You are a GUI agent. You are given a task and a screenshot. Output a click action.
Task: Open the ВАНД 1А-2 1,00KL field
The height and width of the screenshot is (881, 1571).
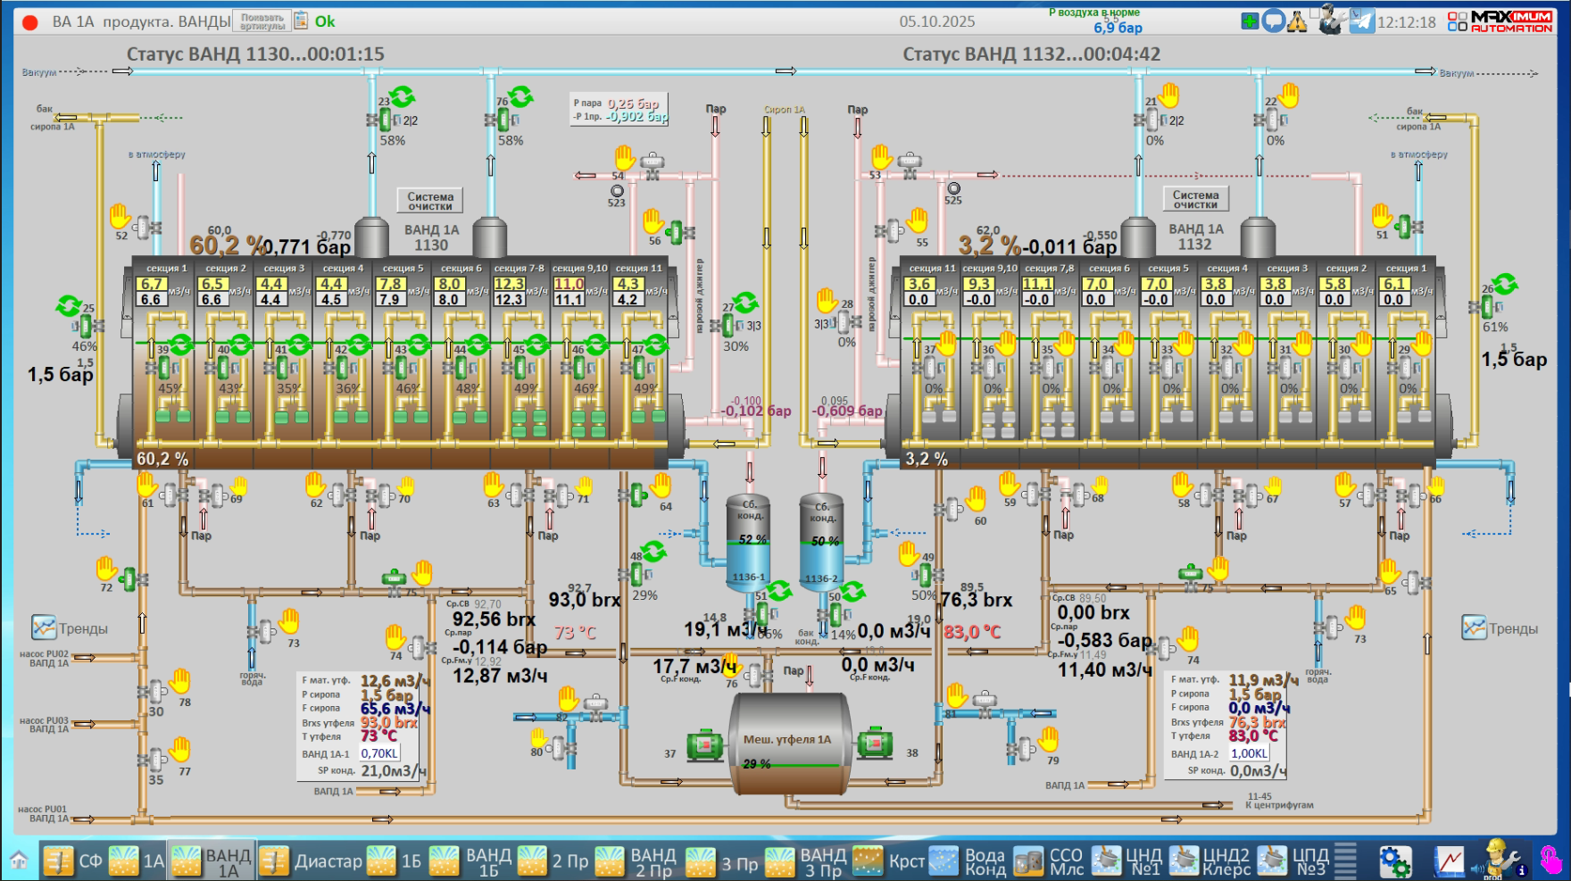(x=1249, y=753)
